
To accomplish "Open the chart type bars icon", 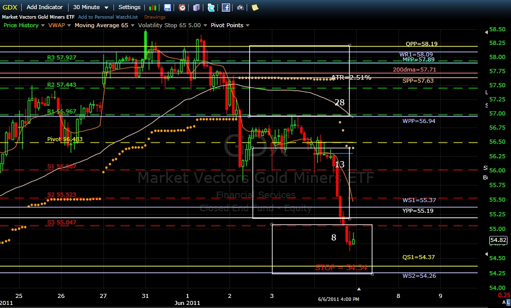I will click(152, 8).
